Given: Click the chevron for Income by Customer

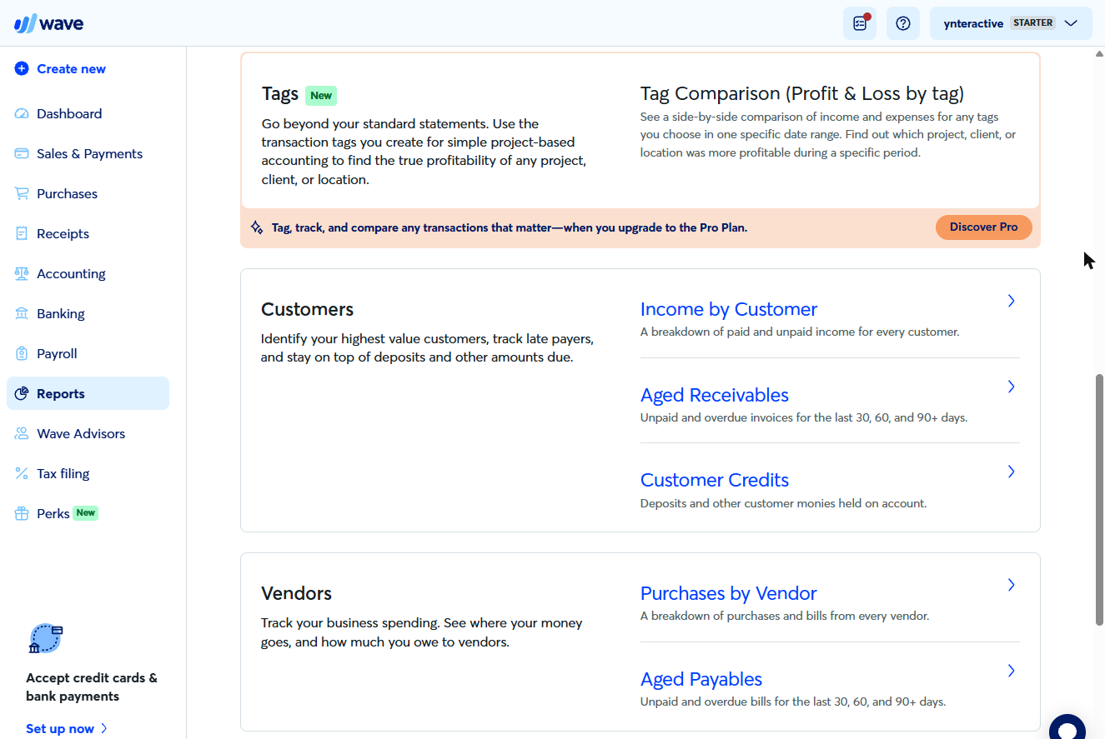Looking at the screenshot, I should [x=1011, y=301].
